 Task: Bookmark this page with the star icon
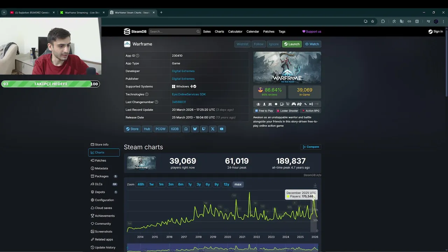click(x=373, y=21)
